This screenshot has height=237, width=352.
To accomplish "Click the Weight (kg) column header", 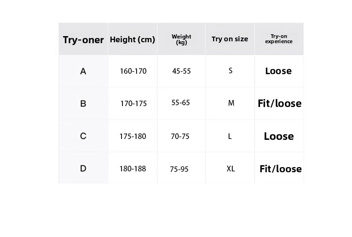I will tap(182, 39).
